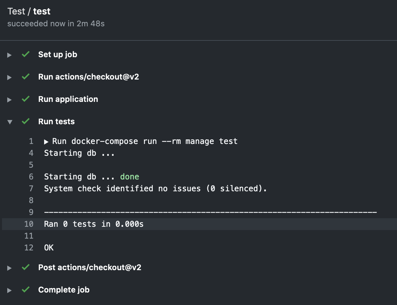The height and width of the screenshot is (305, 397).
Task: Click log line number 6
Action: tap(31, 177)
